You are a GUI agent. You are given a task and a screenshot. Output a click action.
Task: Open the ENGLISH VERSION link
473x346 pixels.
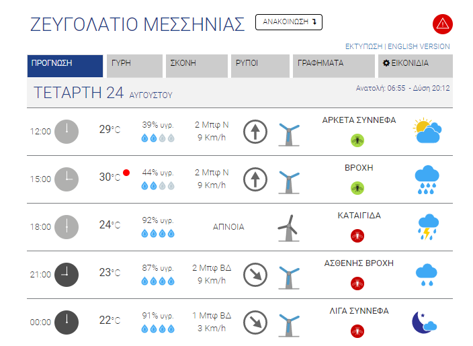point(419,46)
